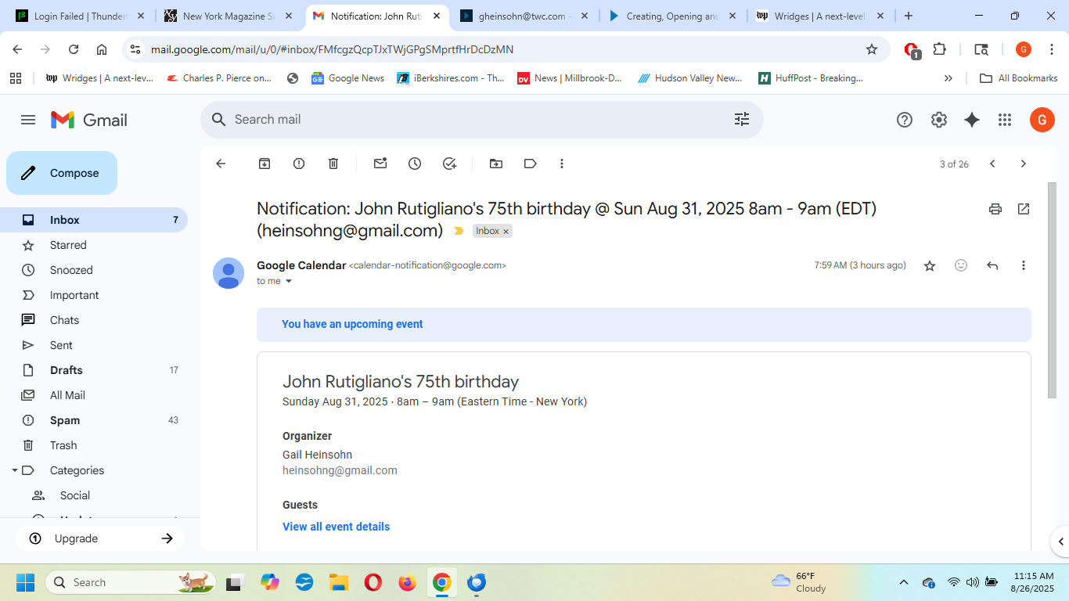The image size is (1069, 601).
Task: Archive this email with the archive icon
Action: (x=265, y=164)
